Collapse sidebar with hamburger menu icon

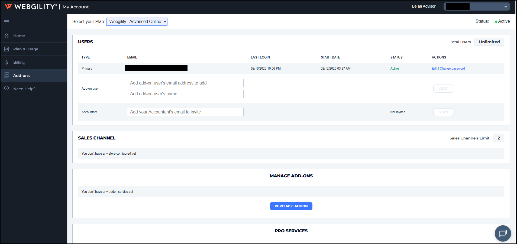(x=7, y=22)
